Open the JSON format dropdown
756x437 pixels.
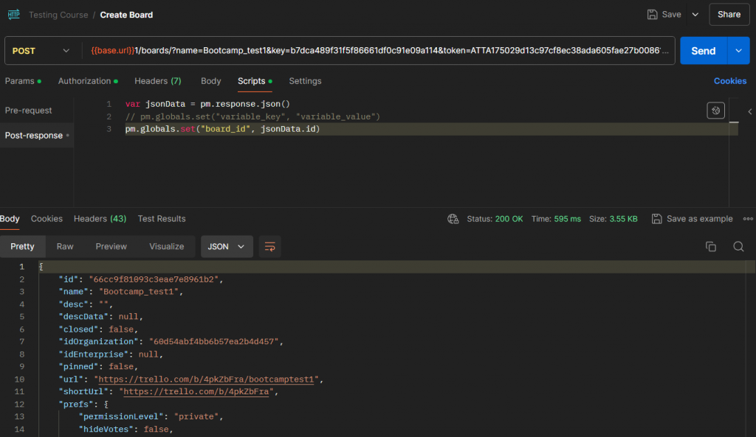coord(227,246)
